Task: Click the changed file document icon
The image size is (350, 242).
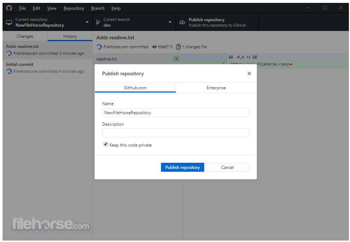Action: 178,47
